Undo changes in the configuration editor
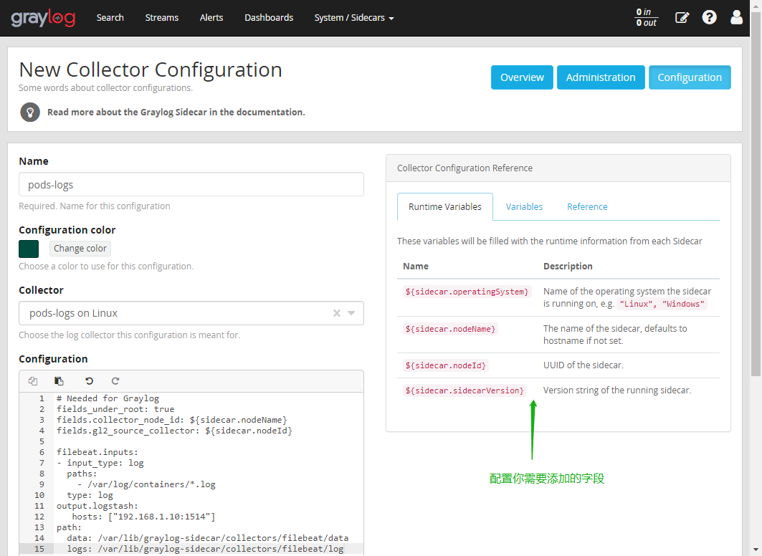This screenshot has height=556, width=762. pyautogui.click(x=87, y=380)
